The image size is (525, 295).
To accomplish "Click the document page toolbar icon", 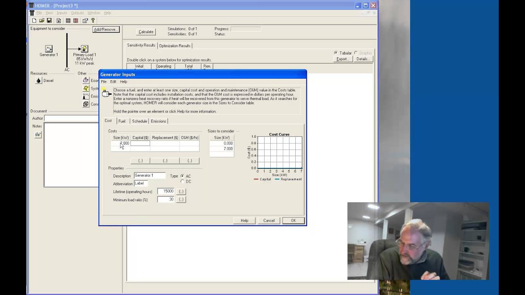I will pos(59,20).
